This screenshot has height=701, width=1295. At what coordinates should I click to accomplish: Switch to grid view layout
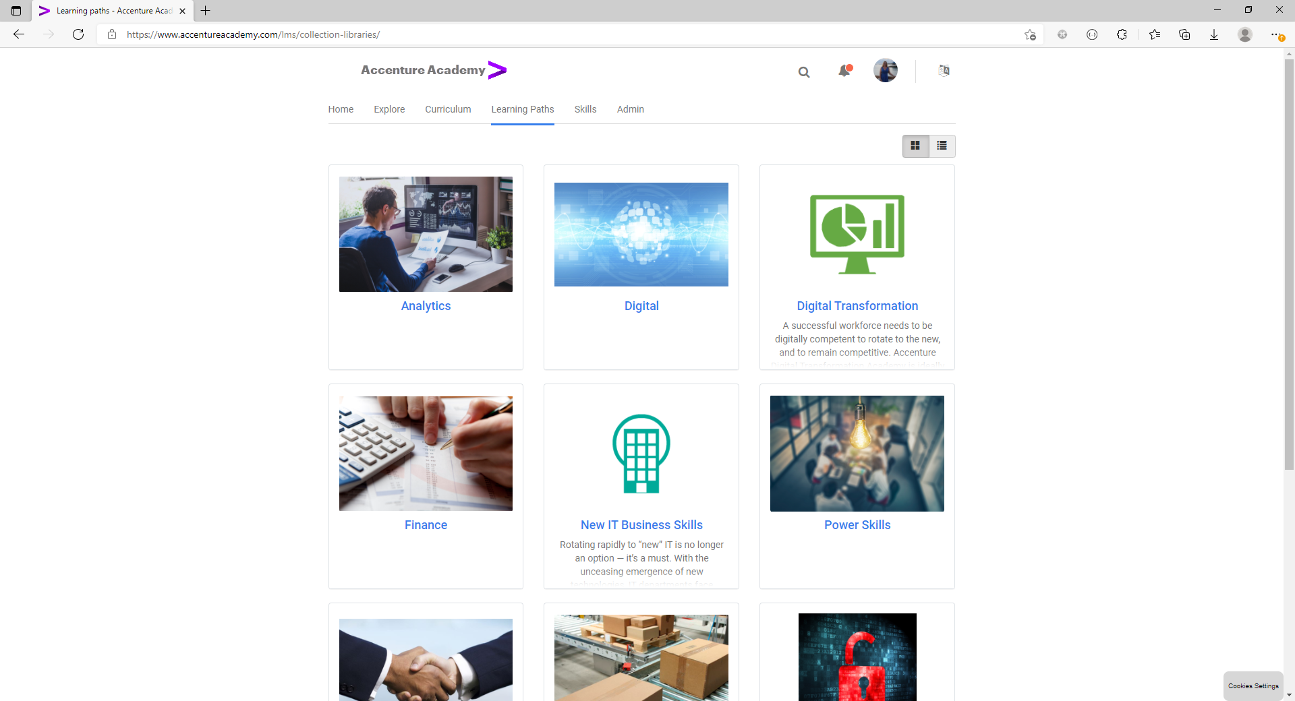(x=915, y=146)
